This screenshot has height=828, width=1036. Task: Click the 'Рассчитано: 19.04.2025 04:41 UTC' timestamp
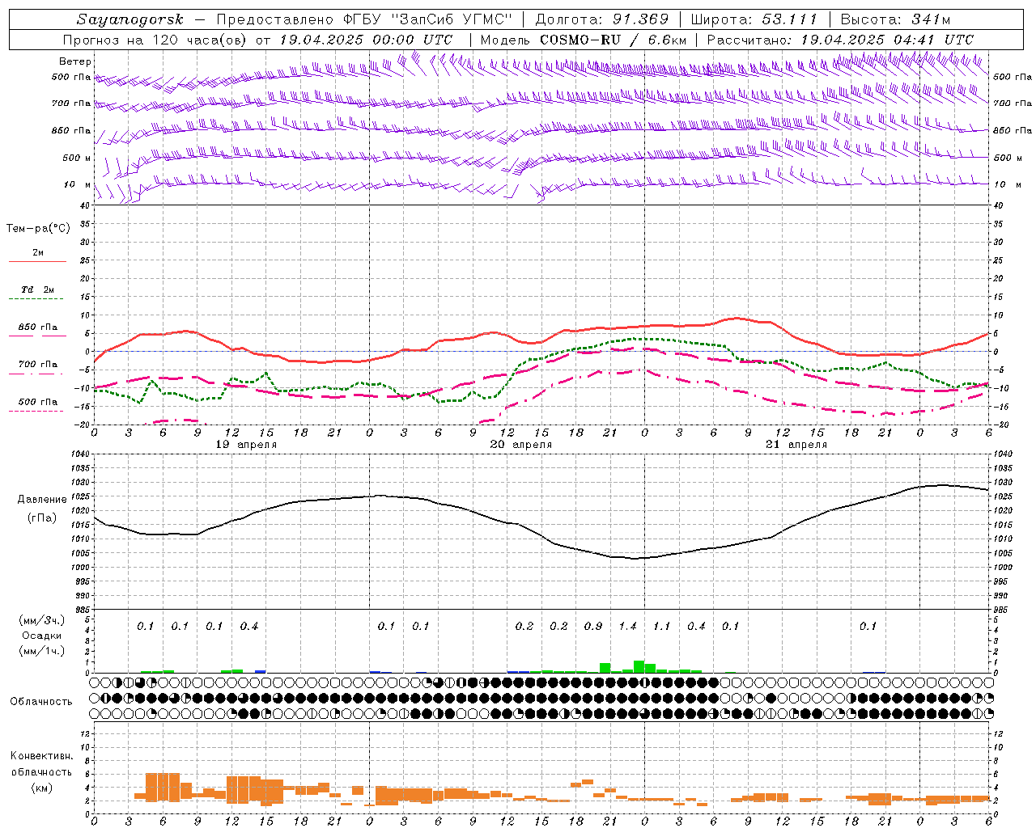(x=840, y=39)
